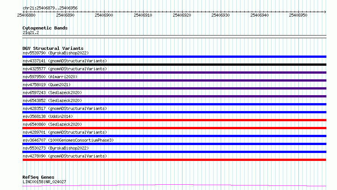Open variant nsv4278090 label
The height and width of the screenshot is (190, 337).
click(x=65, y=156)
